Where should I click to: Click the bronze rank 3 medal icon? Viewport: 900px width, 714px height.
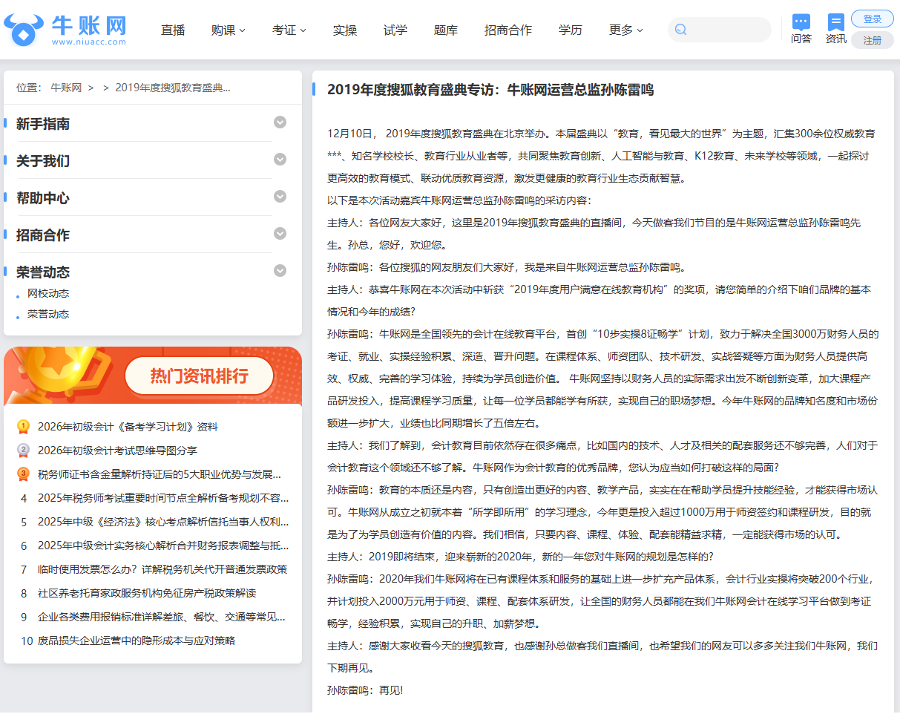(x=23, y=474)
